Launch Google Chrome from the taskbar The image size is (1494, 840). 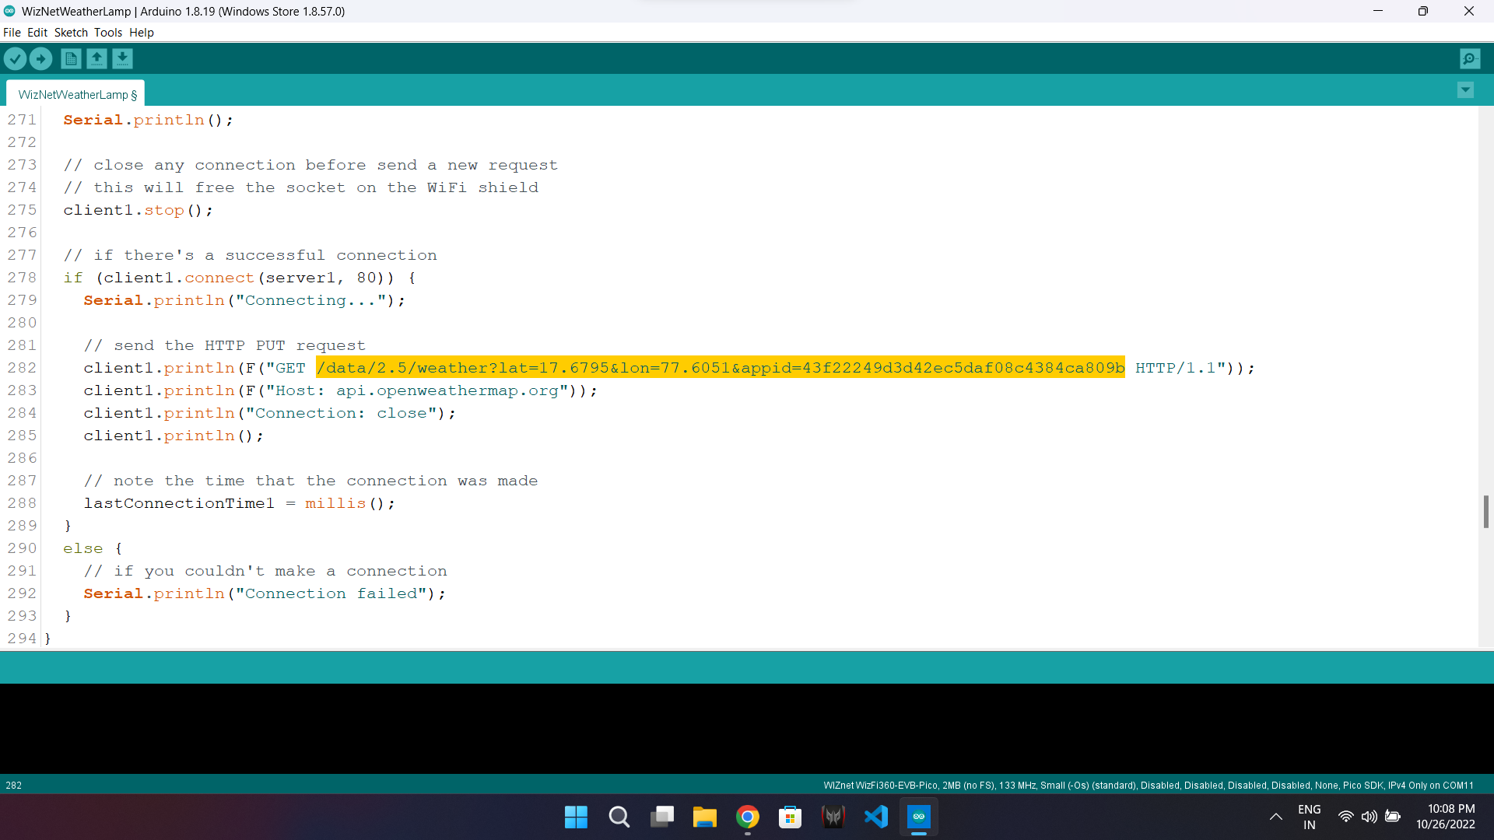point(747,817)
